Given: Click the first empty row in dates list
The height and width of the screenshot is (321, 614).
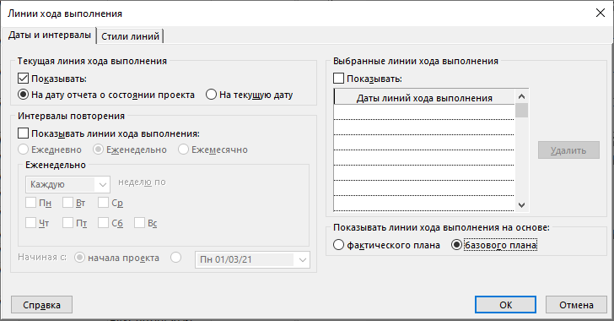Looking at the screenshot, I should coord(424,112).
